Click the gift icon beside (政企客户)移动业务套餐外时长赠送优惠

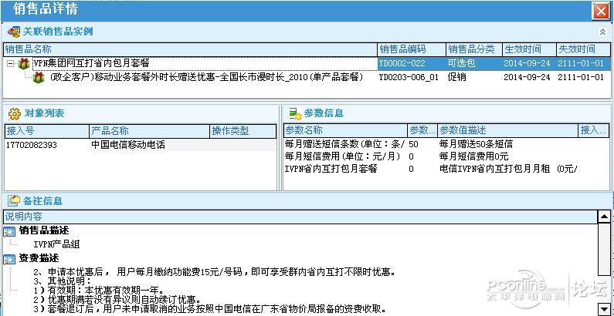[x=39, y=77]
